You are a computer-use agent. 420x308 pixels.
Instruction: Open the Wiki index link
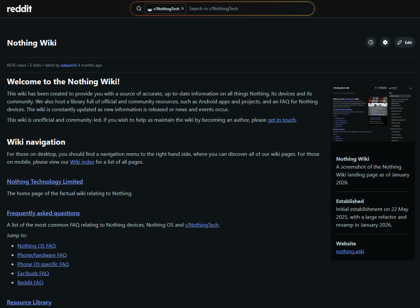(x=82, y=162)
